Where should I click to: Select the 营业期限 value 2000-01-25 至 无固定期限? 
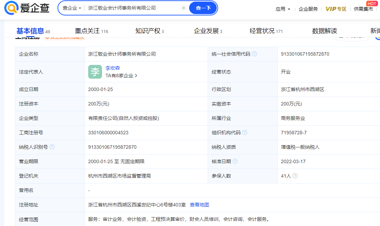pos(116,161)
